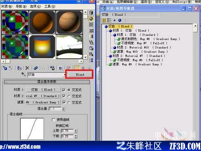Viewport: 201px width, 151px height.
Task: Toggle the 遮罩 mask enable checkbox
Action: 64,102
